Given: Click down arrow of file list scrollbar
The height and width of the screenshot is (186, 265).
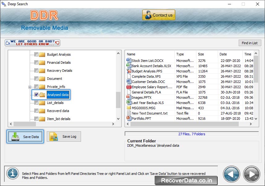Looking at the screenshot, I should (x=256, y=119).
